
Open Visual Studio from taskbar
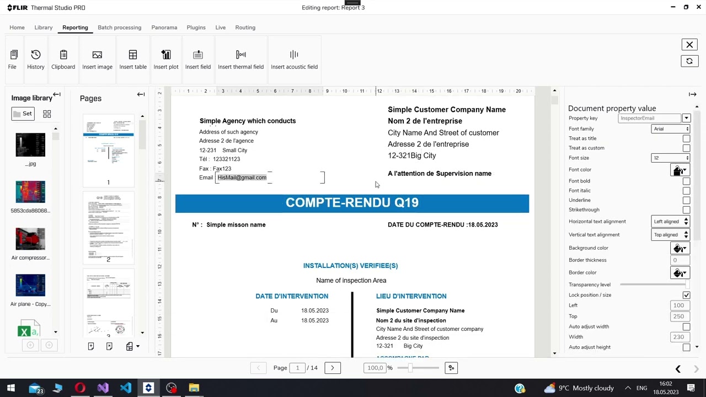(103, 388)
